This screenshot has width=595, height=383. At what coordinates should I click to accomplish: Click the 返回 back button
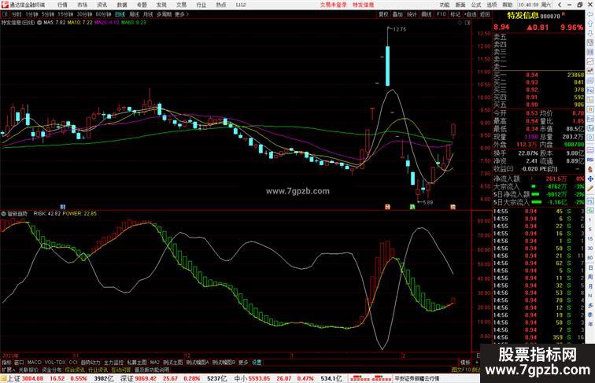(x=485, y=14)
